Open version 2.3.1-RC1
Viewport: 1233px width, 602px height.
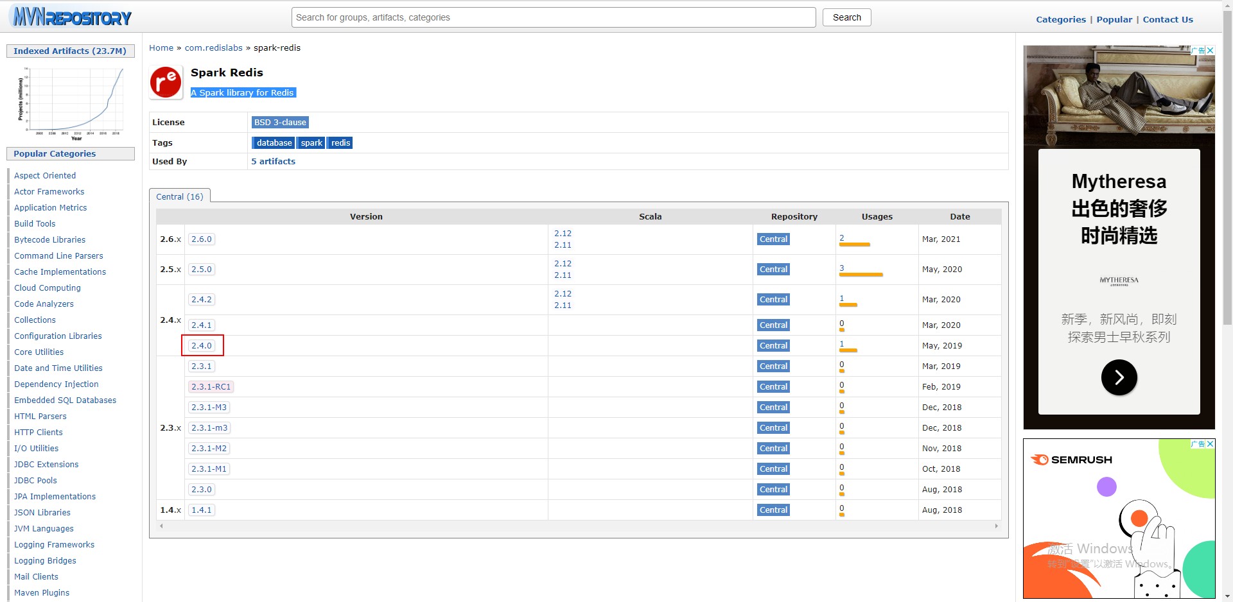(211, 386)
